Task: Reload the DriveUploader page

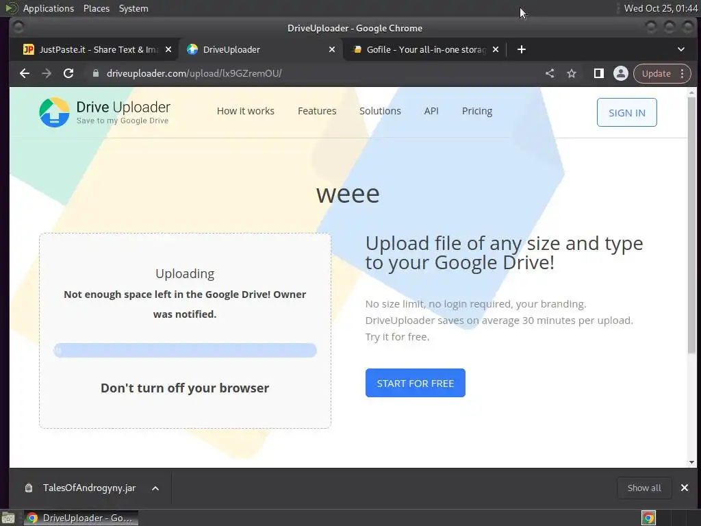Action: tap(68, 73)
